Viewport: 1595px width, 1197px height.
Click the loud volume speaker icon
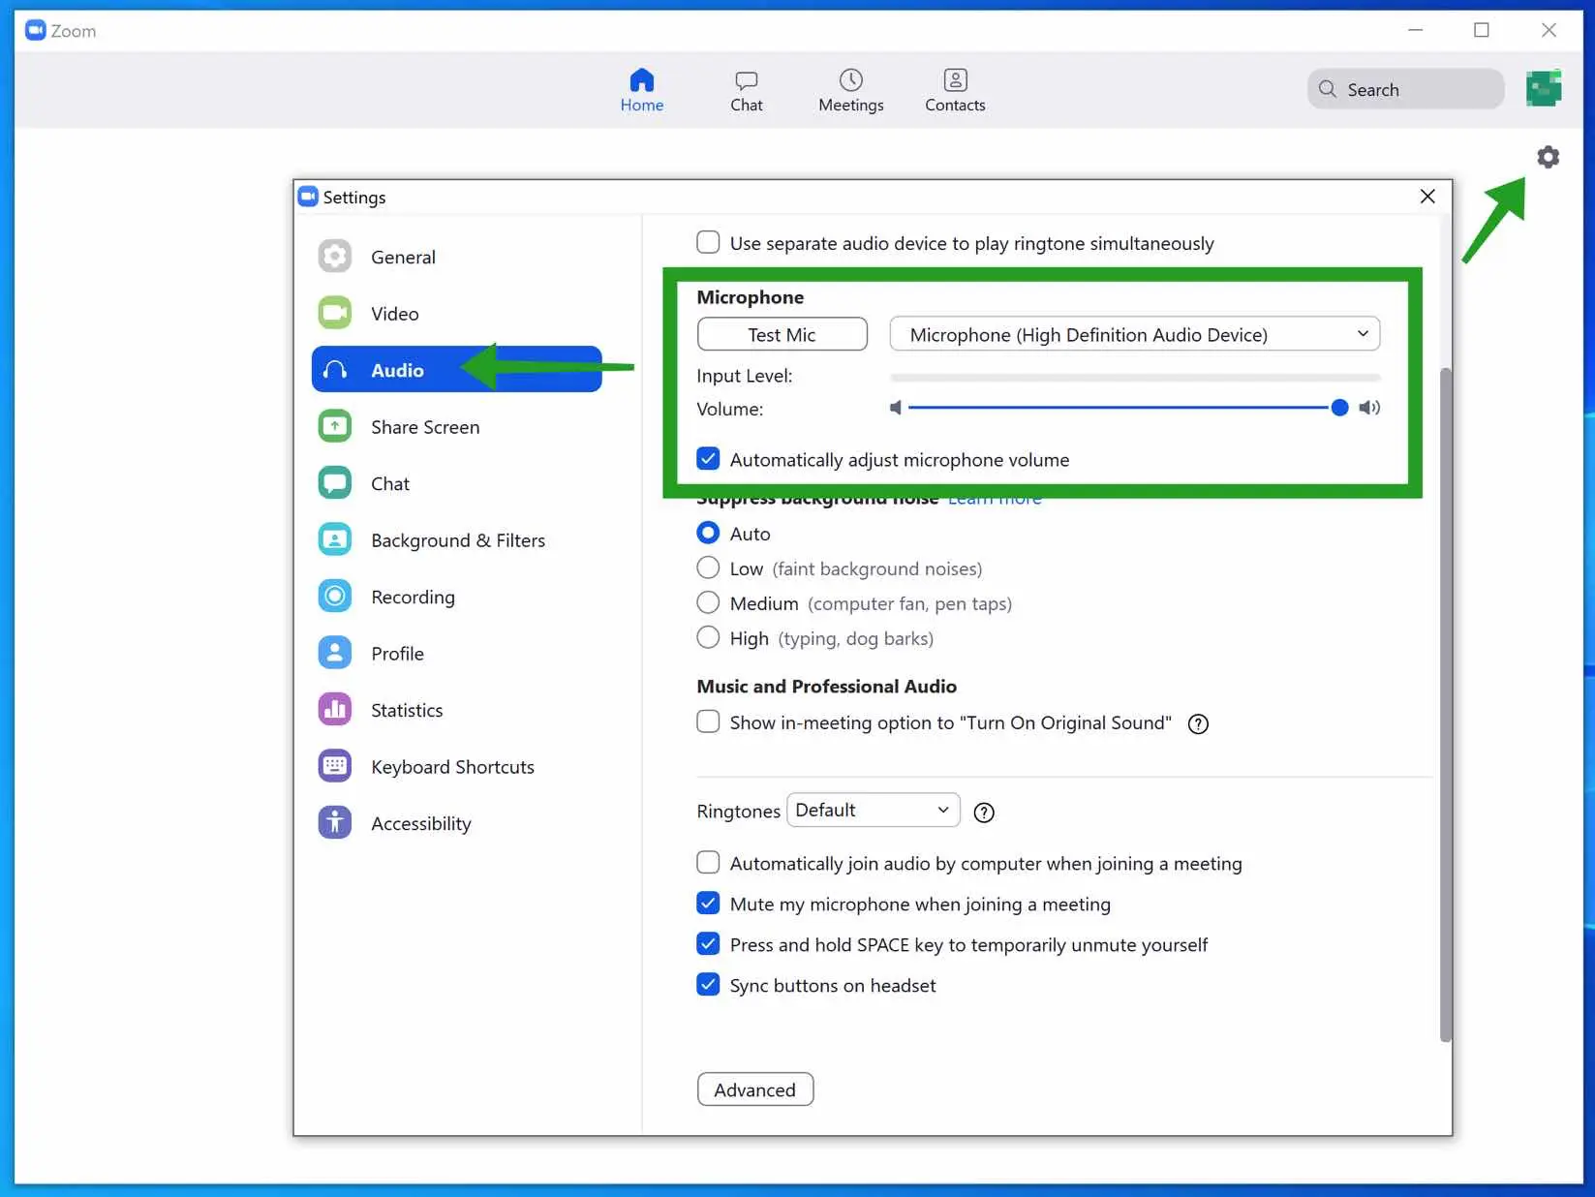point(1369,408)
